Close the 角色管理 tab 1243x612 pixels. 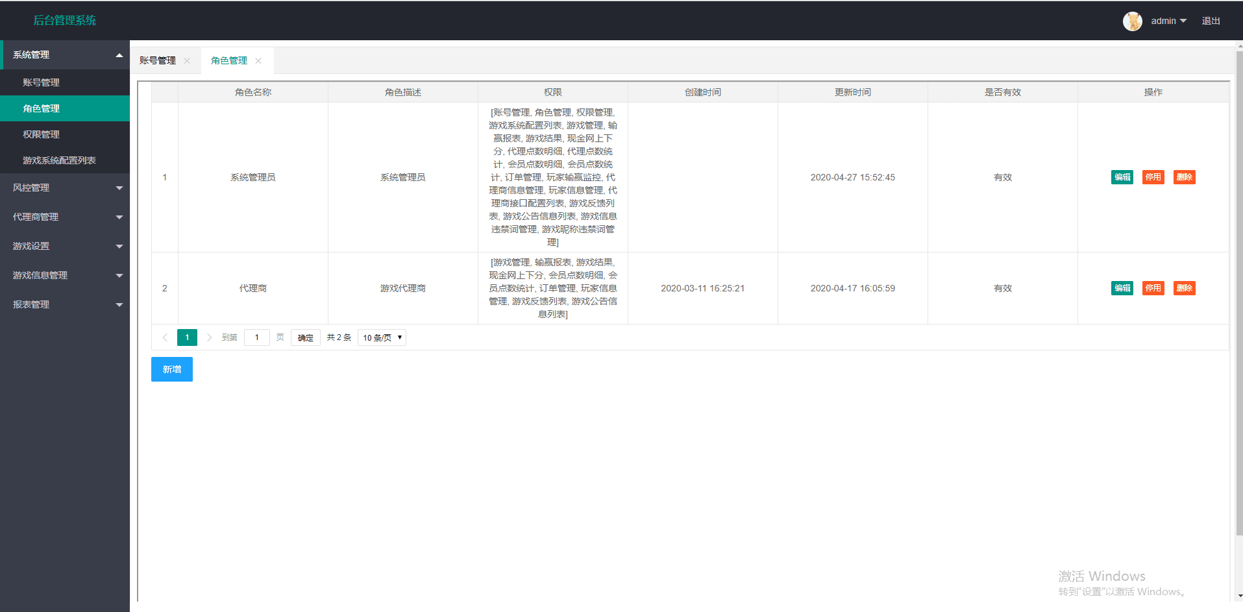pyautogui.click(x=258, y=61)
